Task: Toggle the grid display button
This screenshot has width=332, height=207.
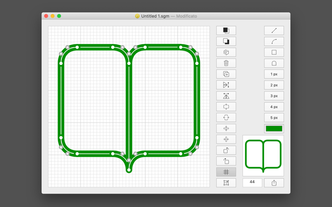Action: [226, 172]
